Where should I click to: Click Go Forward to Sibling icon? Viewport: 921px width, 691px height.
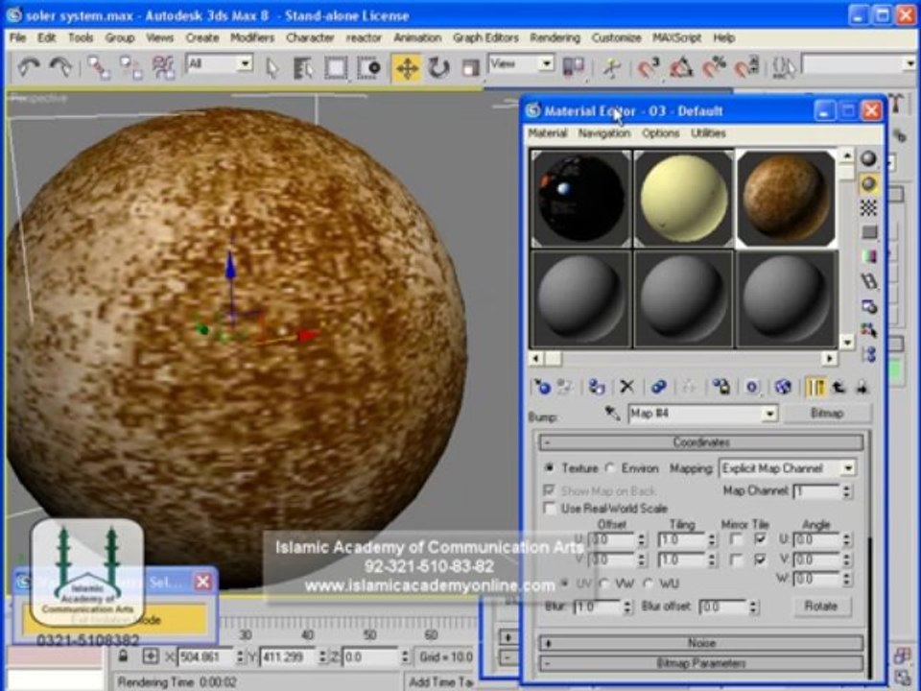pos(862,387)
